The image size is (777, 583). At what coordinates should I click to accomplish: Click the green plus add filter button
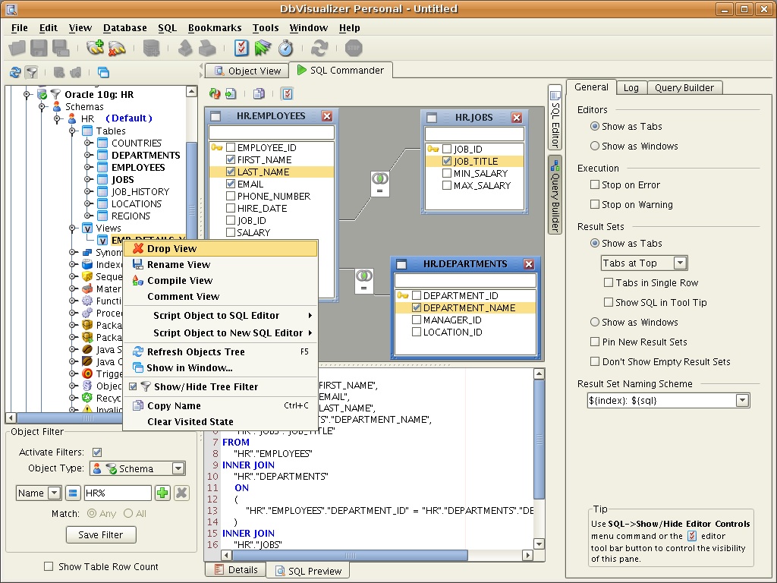[x=162, y=493]
